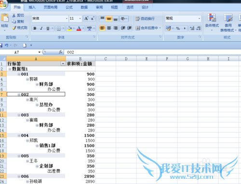Viewport: 241px width, 184px height.
Task: Collapse the 郑凯 pivot item
Action: click(27, 141)
